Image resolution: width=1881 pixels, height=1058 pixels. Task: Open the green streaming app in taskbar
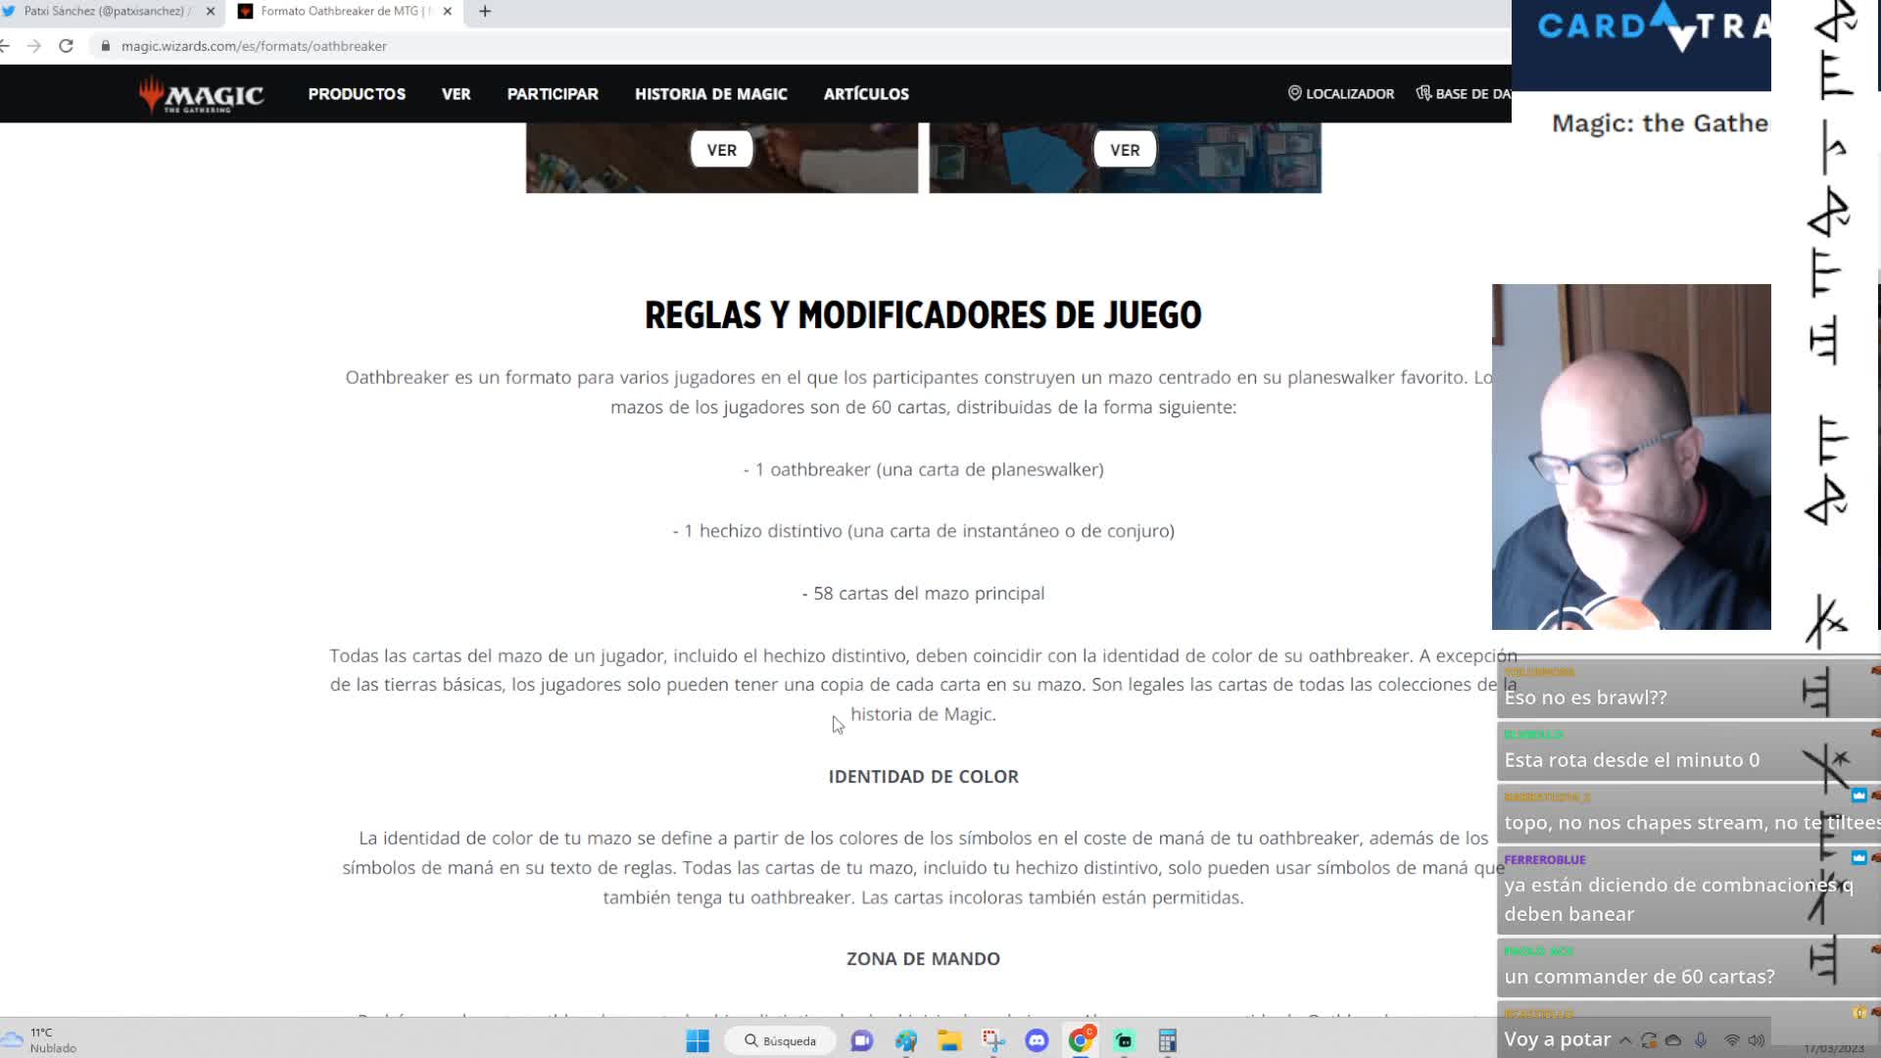[x=1124, y=1040]
